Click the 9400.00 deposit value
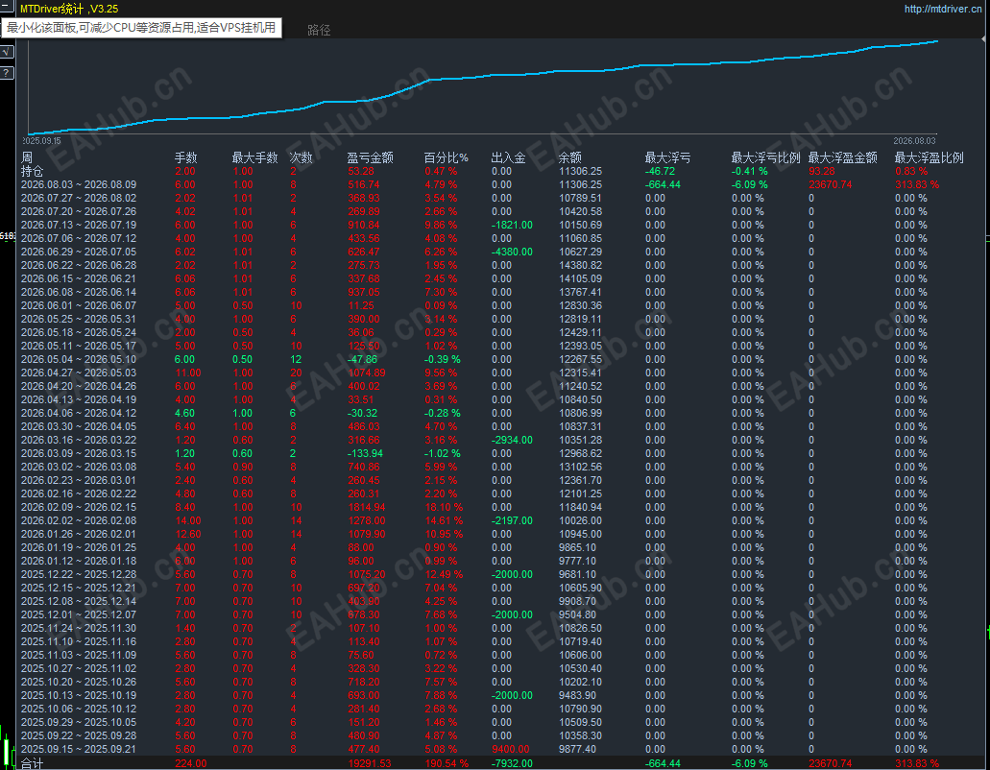The height and width of the screenshot is (770, 990). click(x=511, y=749)
